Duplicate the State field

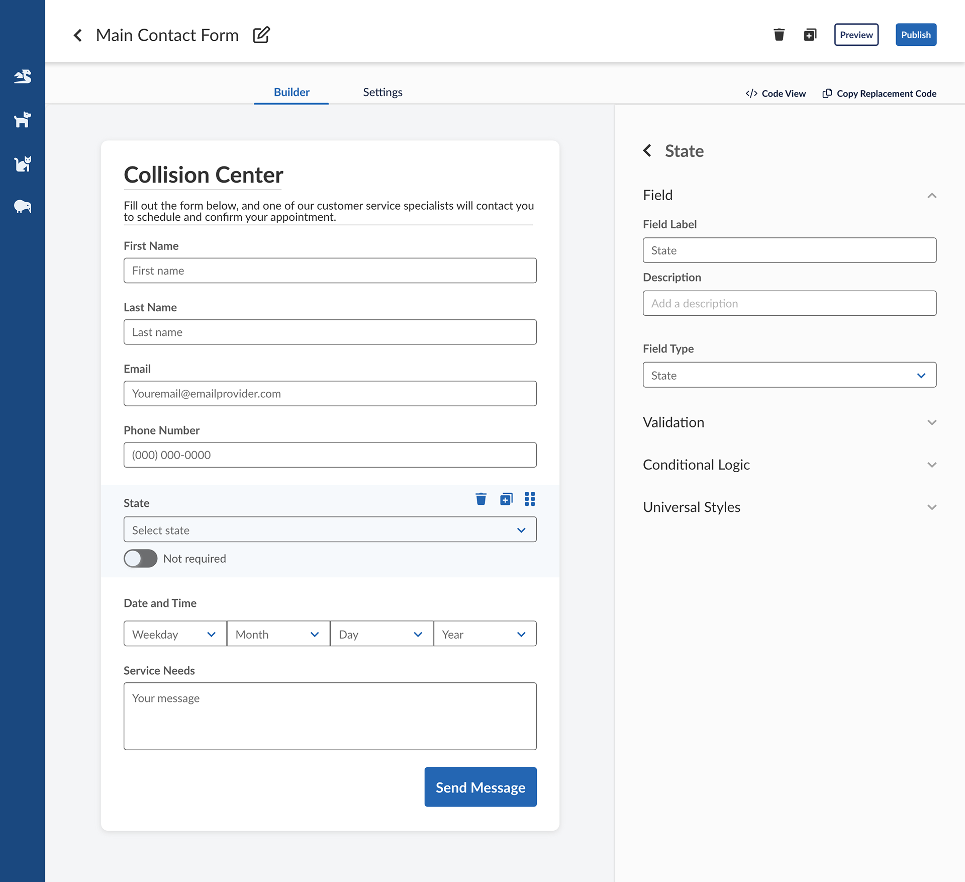pos(506,499)
